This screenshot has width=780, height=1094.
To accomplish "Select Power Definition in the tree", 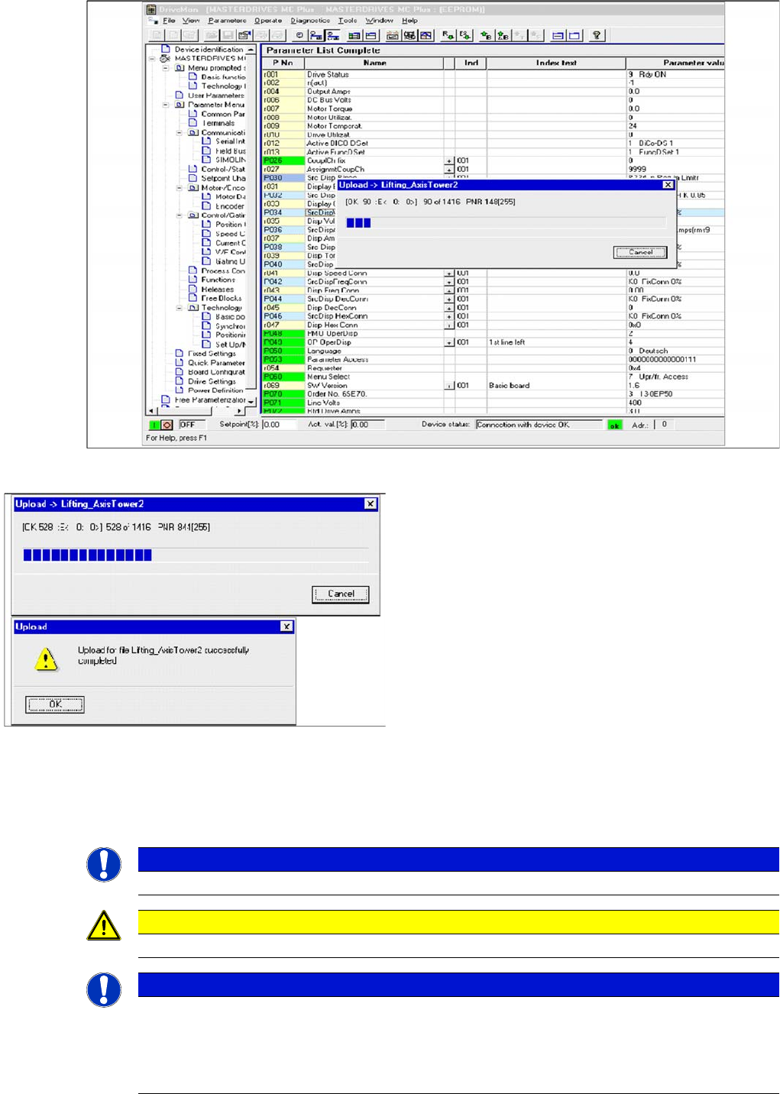I will (x=215, y=390).
